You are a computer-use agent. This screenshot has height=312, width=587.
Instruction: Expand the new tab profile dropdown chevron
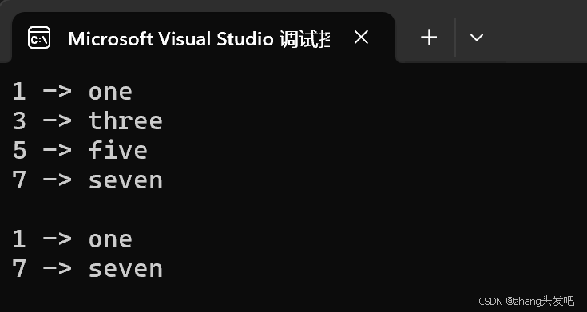pos(476,38)
